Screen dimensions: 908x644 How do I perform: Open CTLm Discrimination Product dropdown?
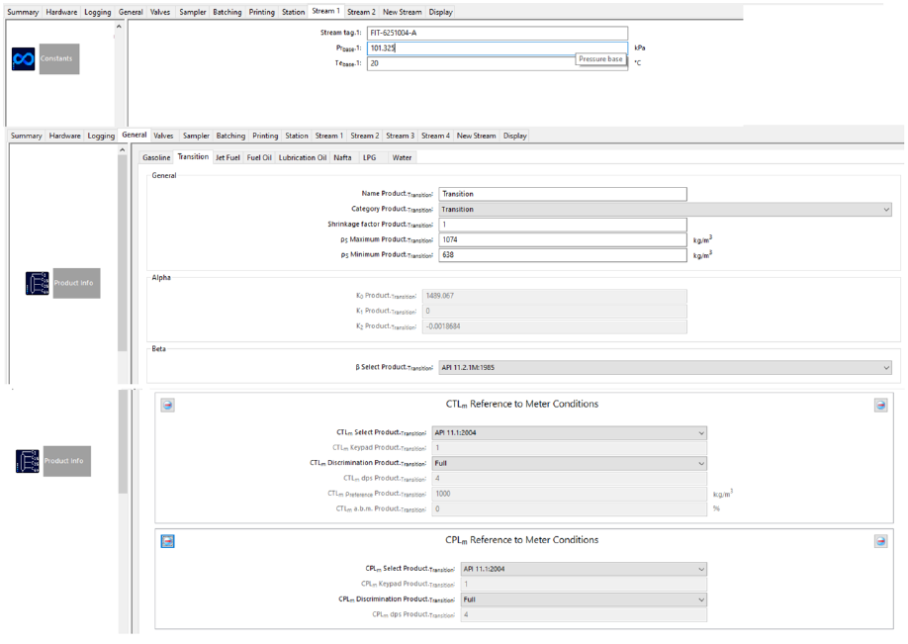[x=570, y=463]
